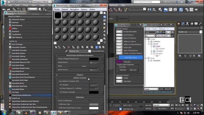Viewport: 204px width, 115px height.
Task: Open the Cast Shadows dropdown
Action: [x=119, y=35]
